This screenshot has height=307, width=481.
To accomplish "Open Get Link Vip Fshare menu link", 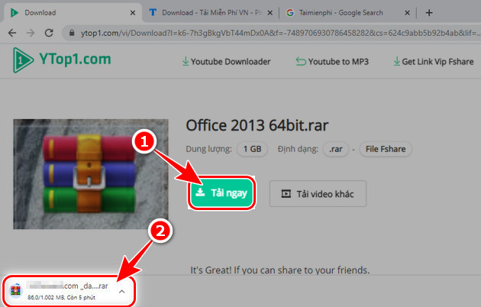I will 434,62.
